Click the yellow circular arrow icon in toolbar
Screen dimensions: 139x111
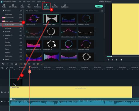coord(38,64)
